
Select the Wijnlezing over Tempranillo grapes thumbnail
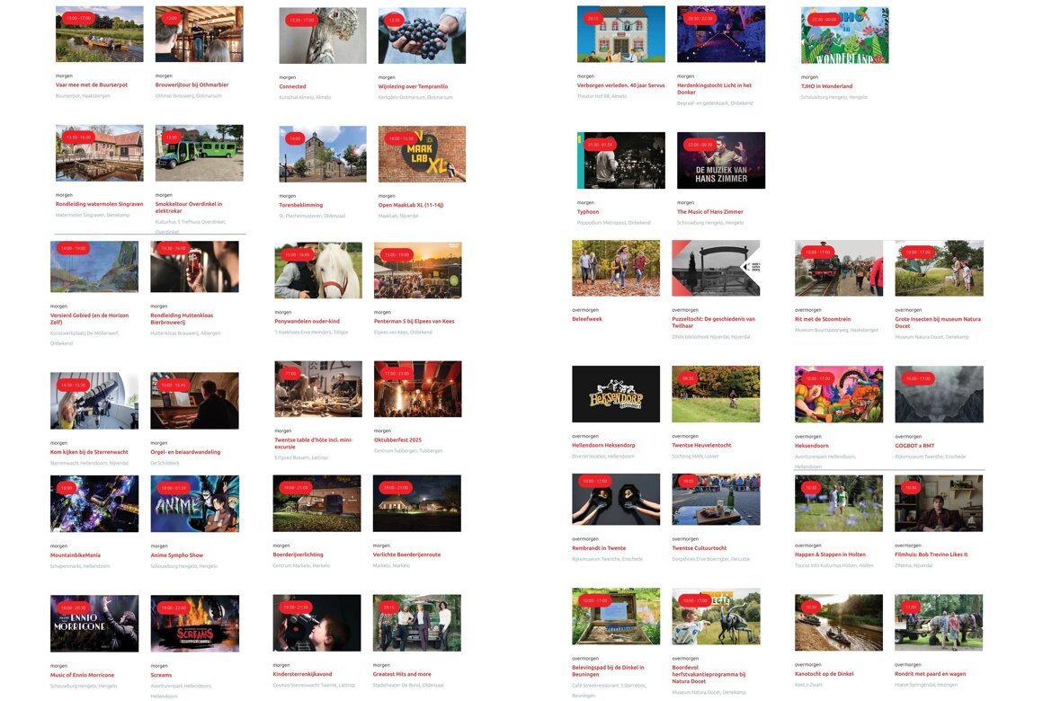click(x=422, y=36)
